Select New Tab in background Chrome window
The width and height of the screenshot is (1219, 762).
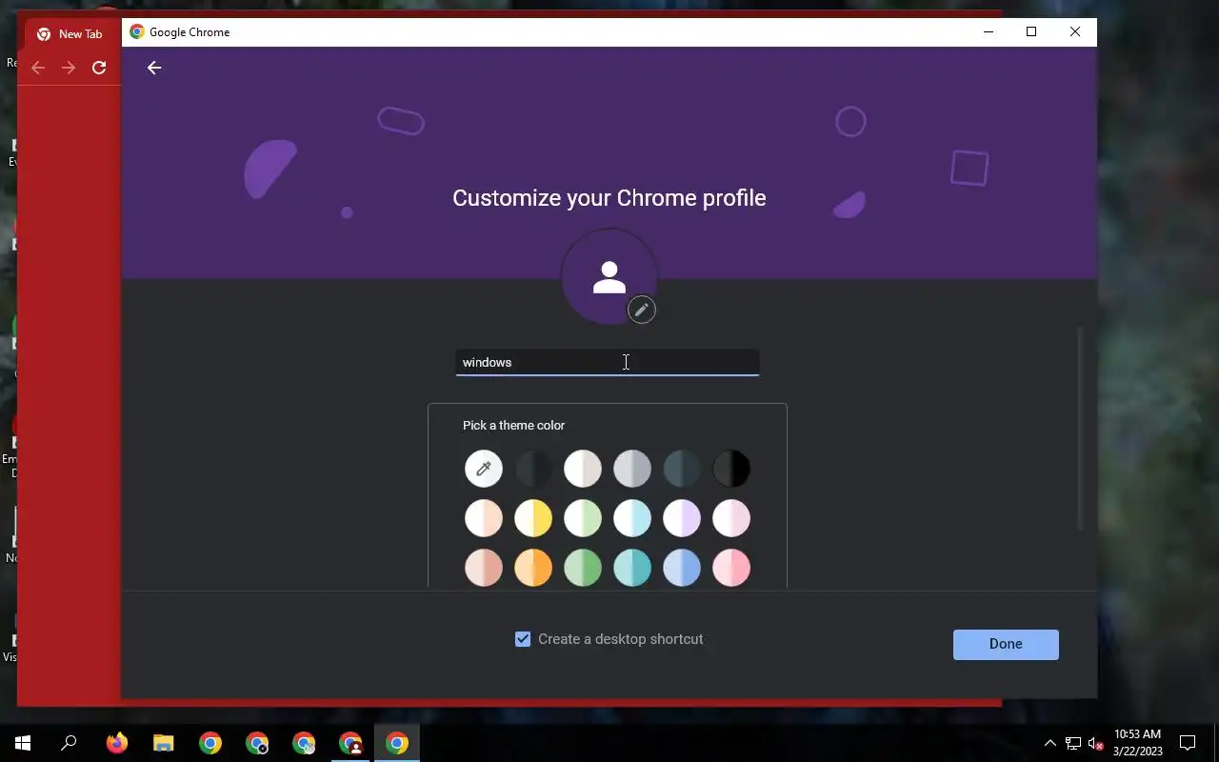click(x=70, y=34)
